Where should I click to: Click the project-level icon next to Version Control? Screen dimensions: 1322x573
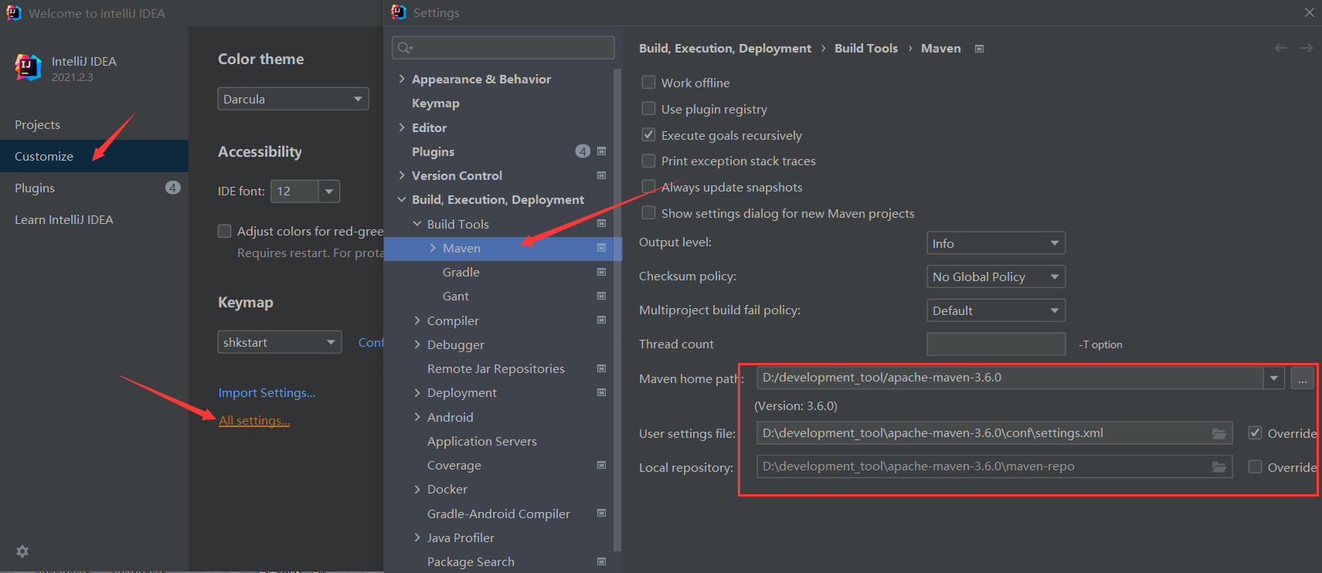click(x=601, y=175)
